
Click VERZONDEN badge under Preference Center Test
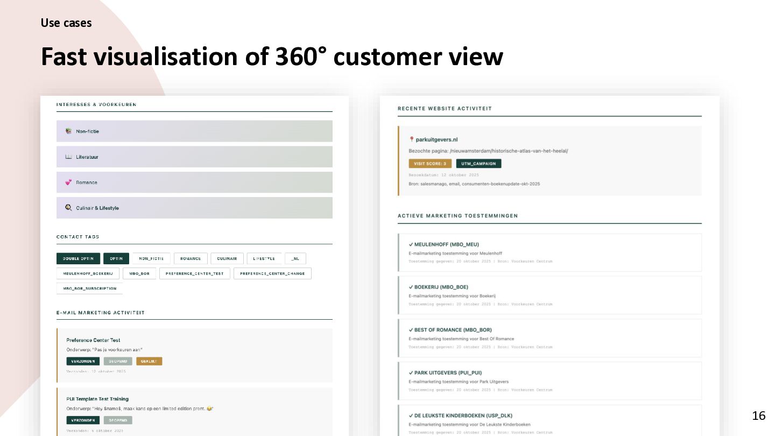tap(83, 361)
